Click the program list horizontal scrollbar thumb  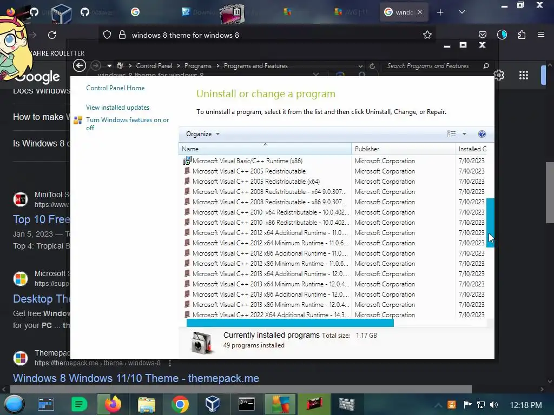tap(290, 323)
